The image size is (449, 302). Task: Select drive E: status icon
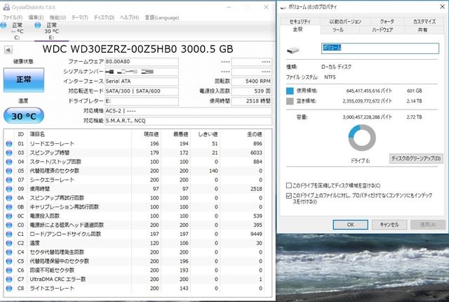click(x=37, y=25)
